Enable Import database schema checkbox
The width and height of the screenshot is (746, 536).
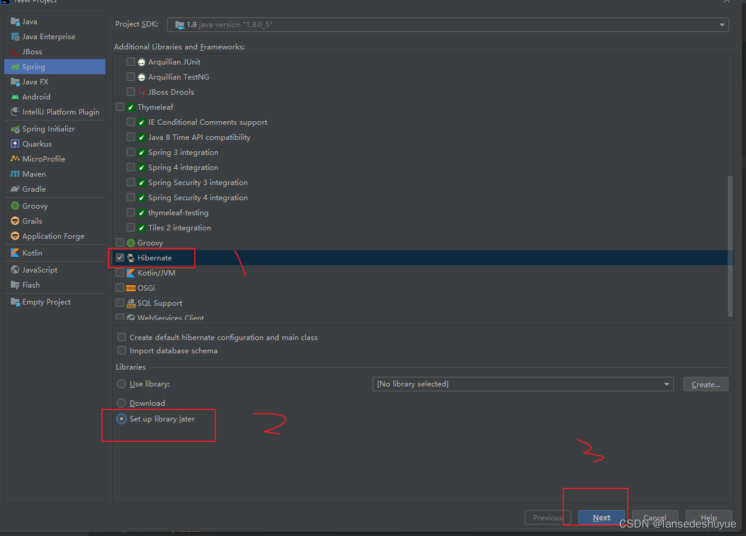(122, 351)
